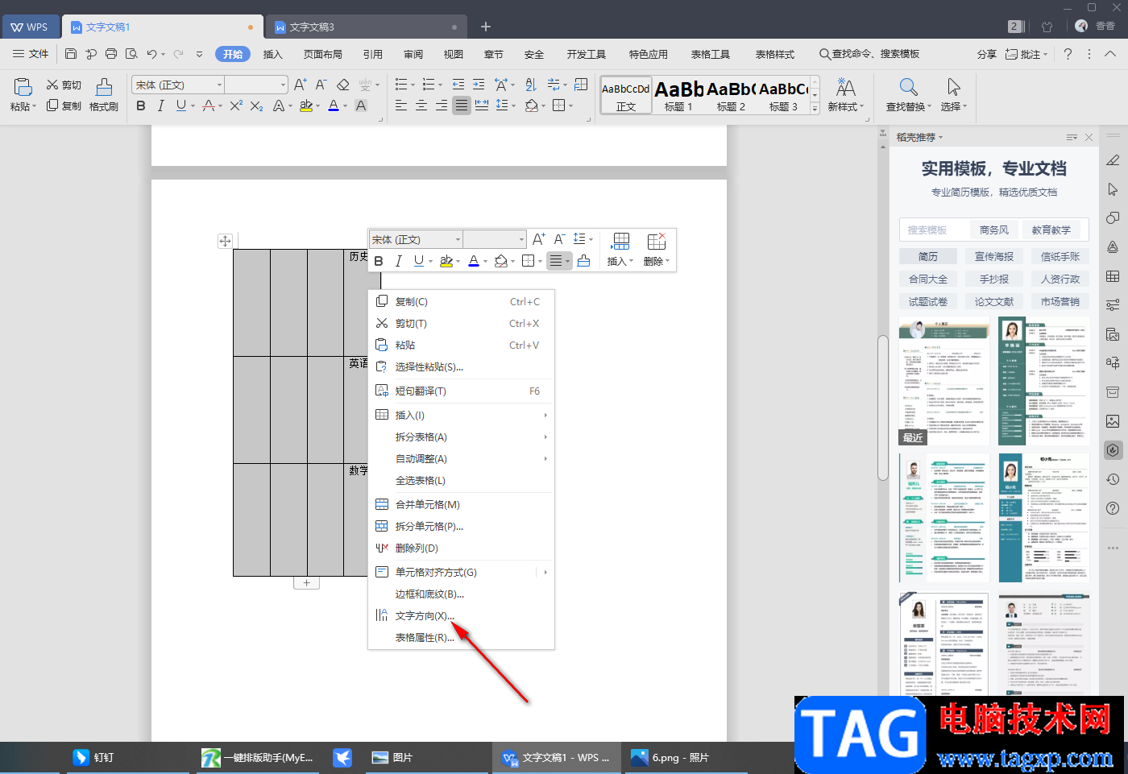
Task: Click the Decrease Indent icon
Action: pos(458,85)
